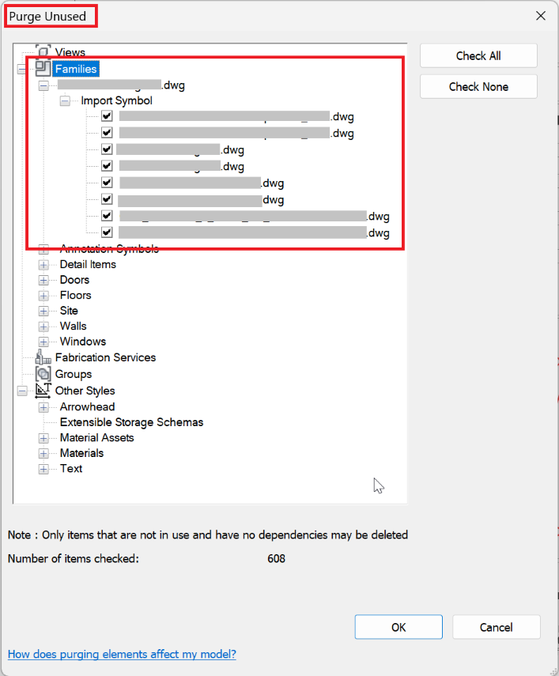Collapse the Families tree node
The width and height of the screenshot is (559, 676).
pos(21,70)
